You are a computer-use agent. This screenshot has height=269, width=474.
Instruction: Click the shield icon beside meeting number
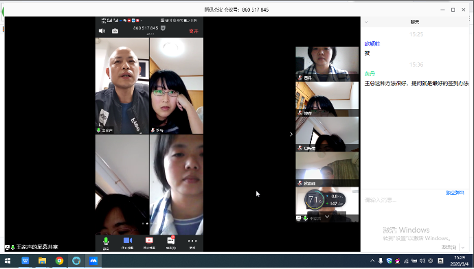tap(163, 28)
